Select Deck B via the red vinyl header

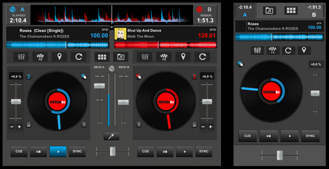[x=199, y=9]
